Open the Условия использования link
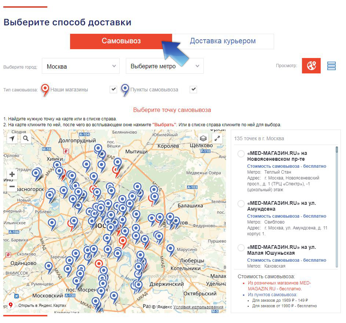Image resolution: width=346 pixels, height=323 pixels. click(x=198, y=307)
